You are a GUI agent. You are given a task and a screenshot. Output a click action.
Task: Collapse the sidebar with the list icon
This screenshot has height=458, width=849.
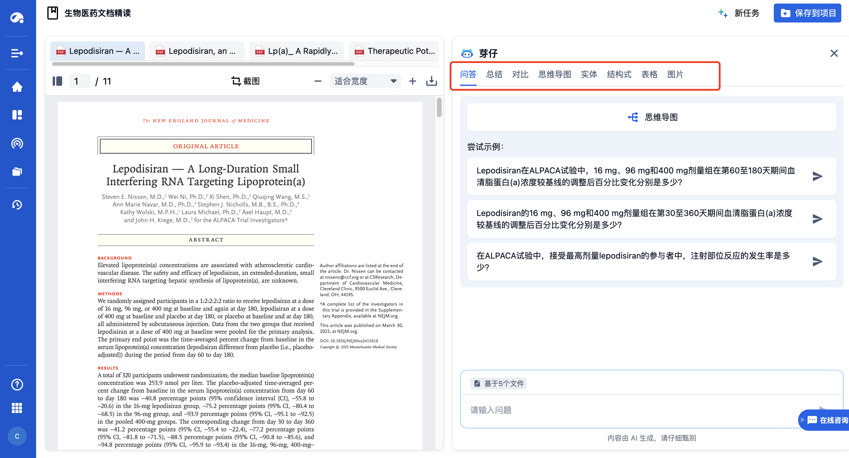coord(17,53)
